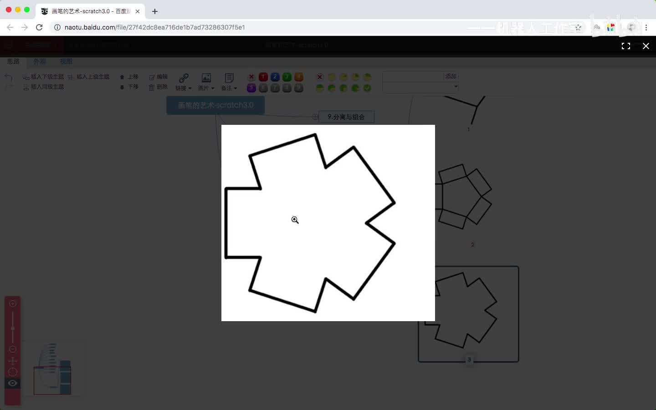Click the zoom slider handle
Viewport: 656px width, 410px height.
click(x=13, y=328)
